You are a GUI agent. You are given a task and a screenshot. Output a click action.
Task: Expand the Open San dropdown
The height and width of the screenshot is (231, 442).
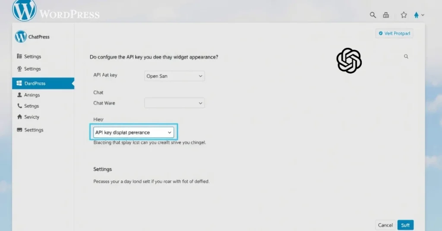tap(174, 76)
